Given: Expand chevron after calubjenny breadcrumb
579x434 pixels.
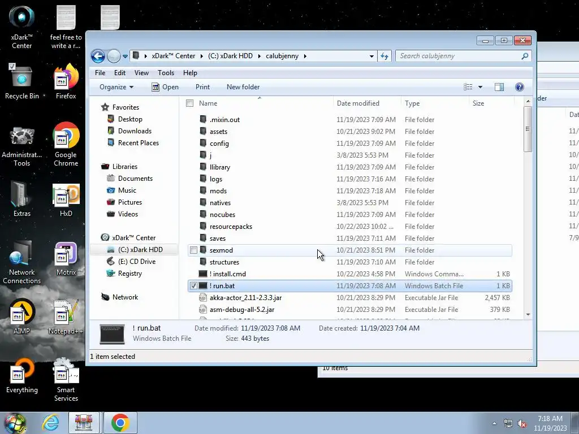Looking at the screenshot, I should [x=305, y=56].
